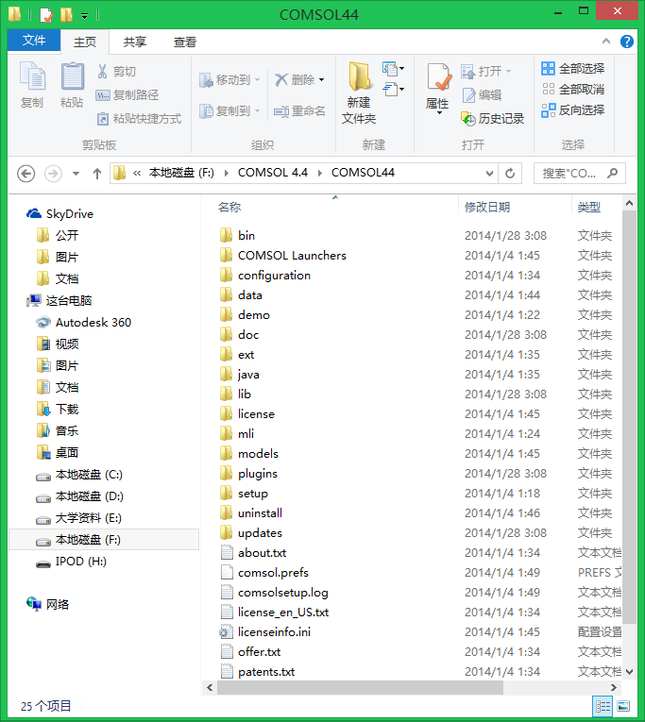This screenshot has width=645, height=722.
Task: Click the New folder (新建文件夹) icon
Action: coord(359,76)
